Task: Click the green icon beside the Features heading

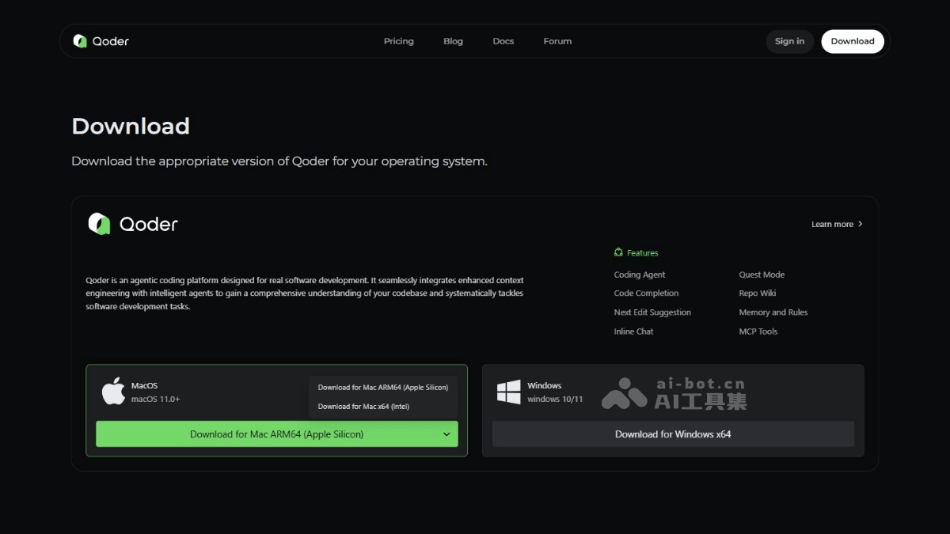Action: pyautogui.click(x=618, y=252)
